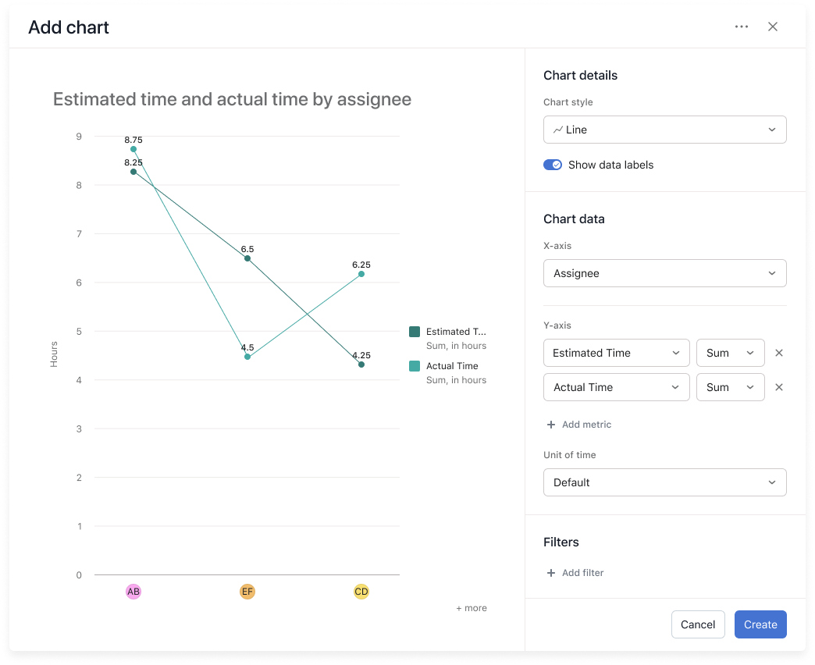This screenshot has width=815, height=665.
Task: Click the Estimated Time legend entry
Action: 447,331
